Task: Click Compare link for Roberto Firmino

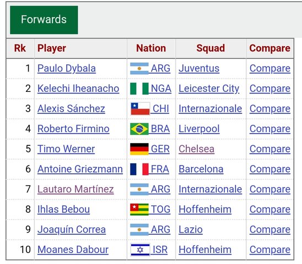Action: 270,129
